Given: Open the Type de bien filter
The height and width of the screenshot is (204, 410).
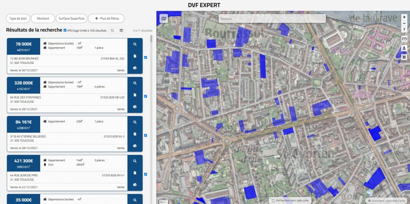Looking at the screenshot, I should coord(18,18).
